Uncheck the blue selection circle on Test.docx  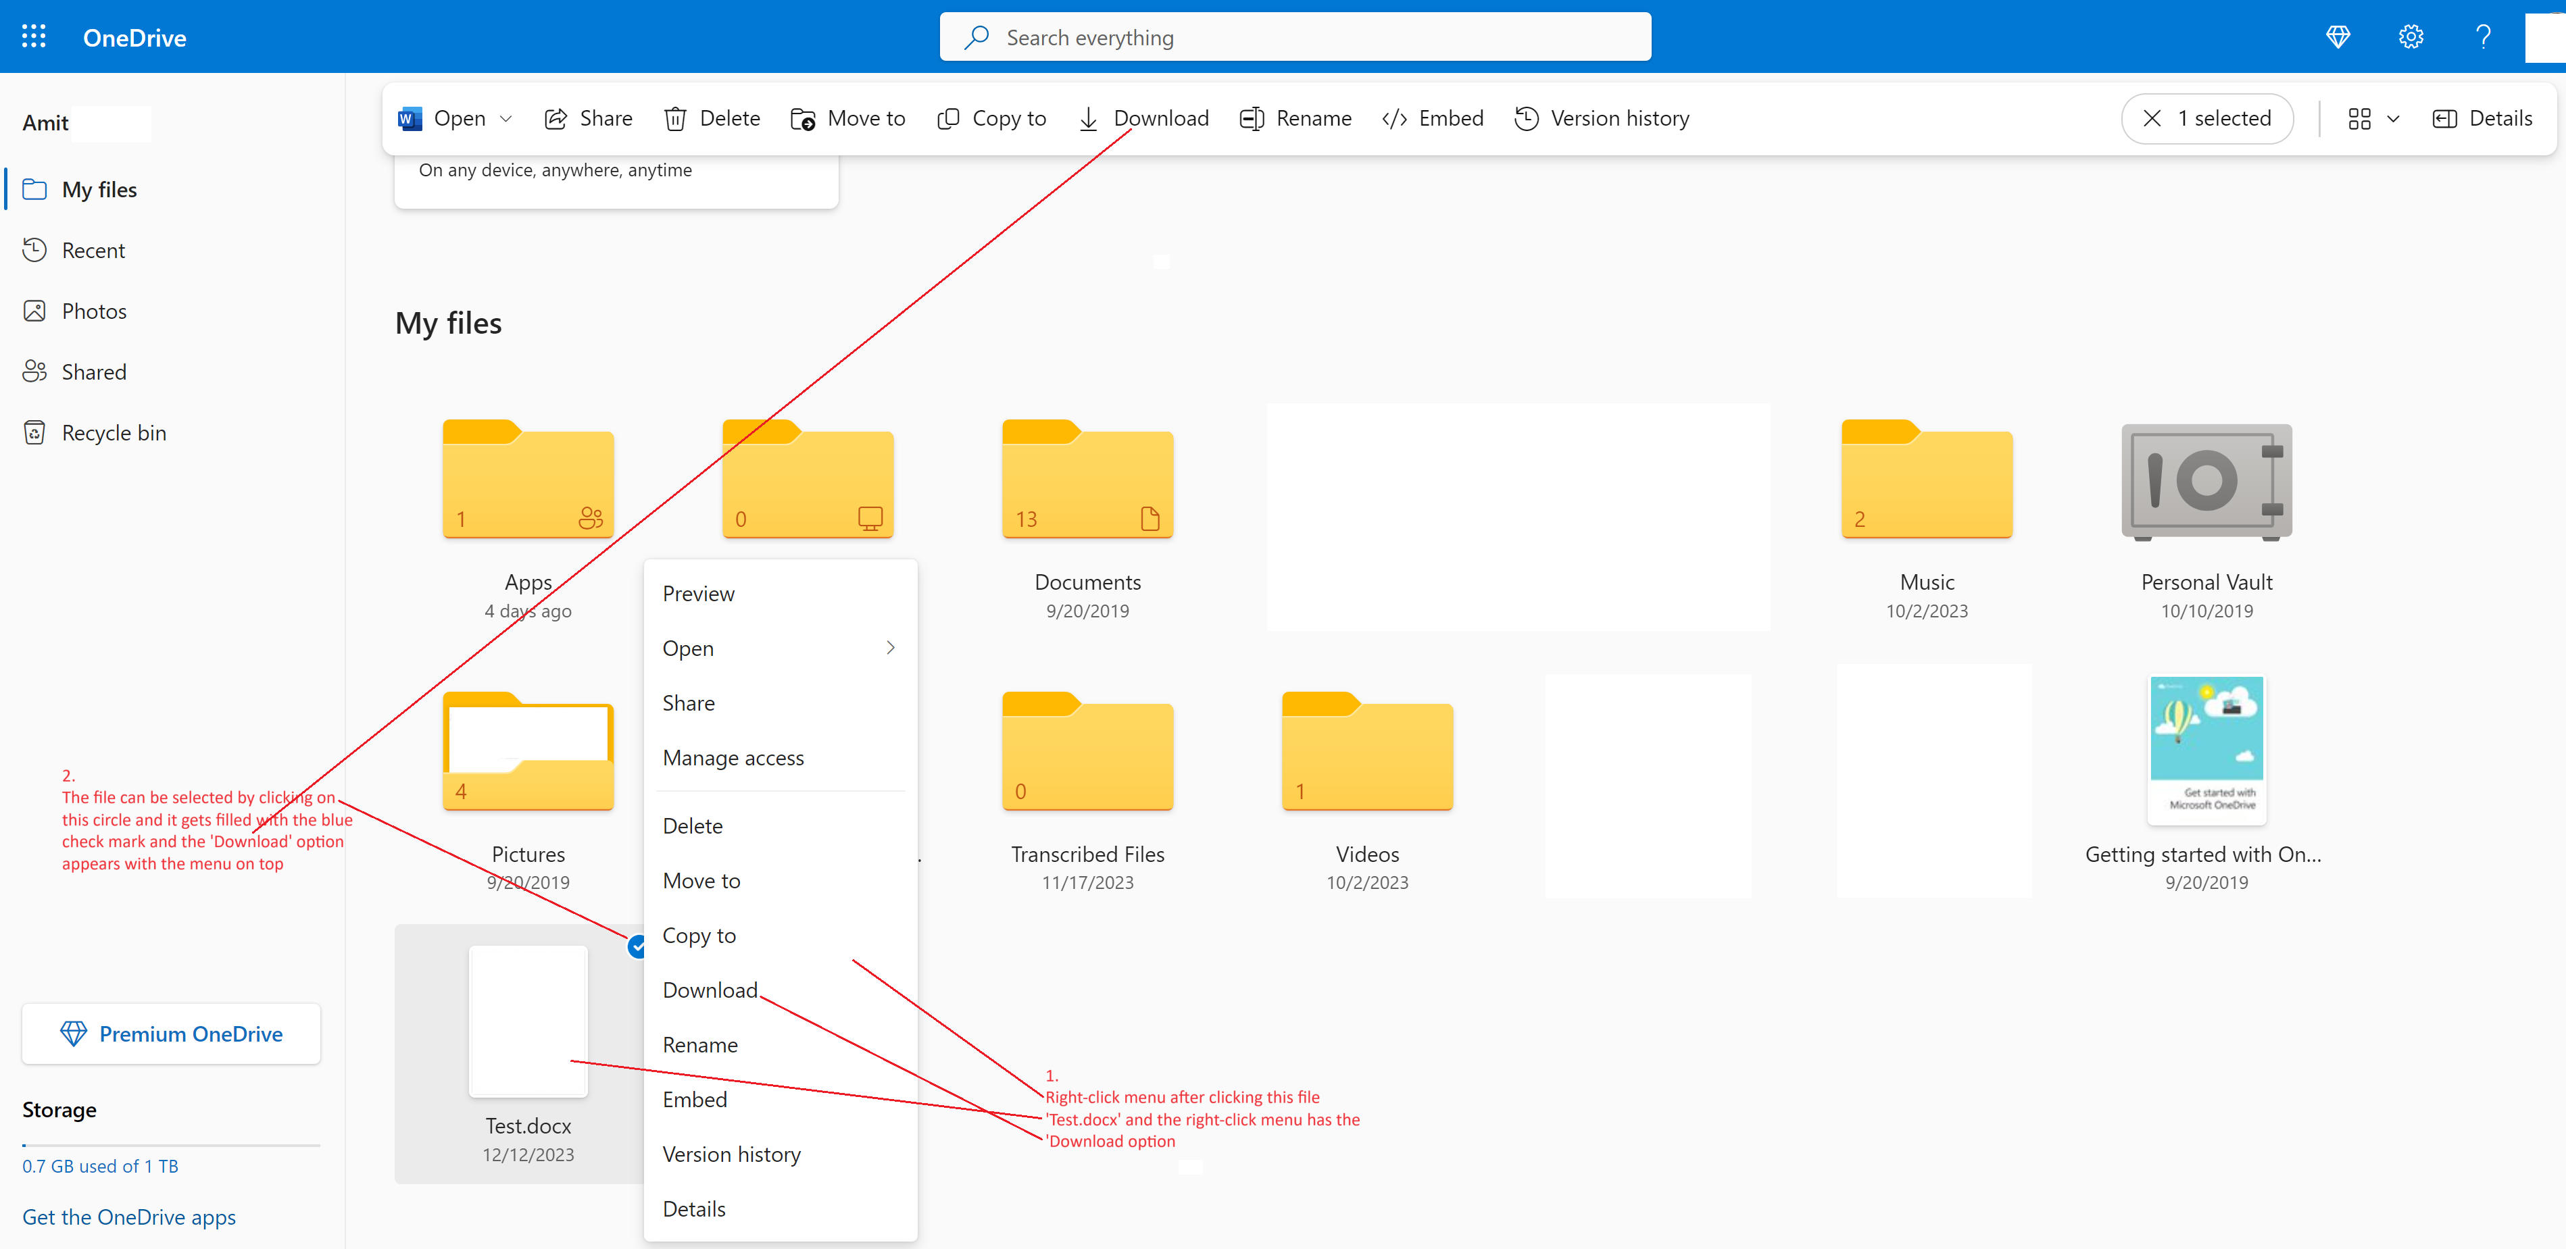coord(637,947)
